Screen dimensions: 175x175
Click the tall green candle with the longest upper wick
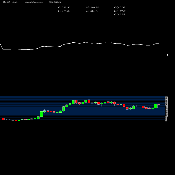[x=86, y=101]
